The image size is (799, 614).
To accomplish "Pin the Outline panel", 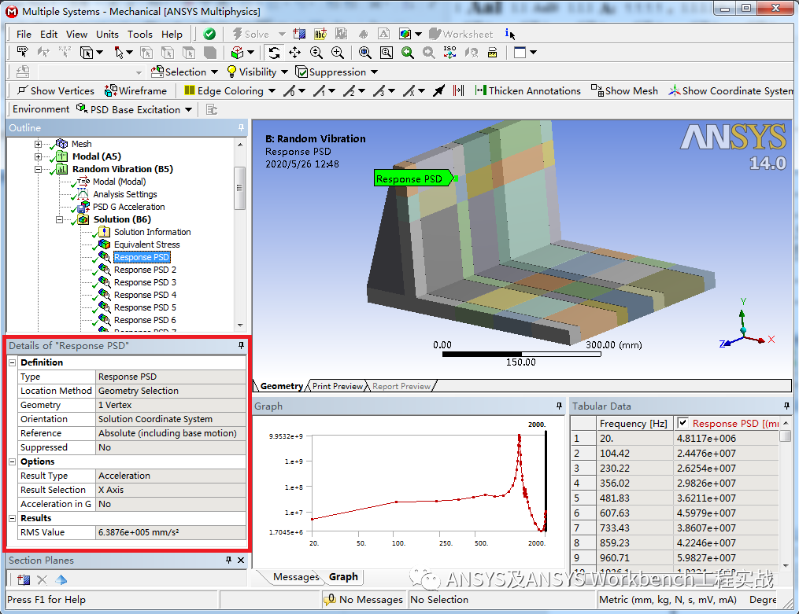I will click(241, 127).
